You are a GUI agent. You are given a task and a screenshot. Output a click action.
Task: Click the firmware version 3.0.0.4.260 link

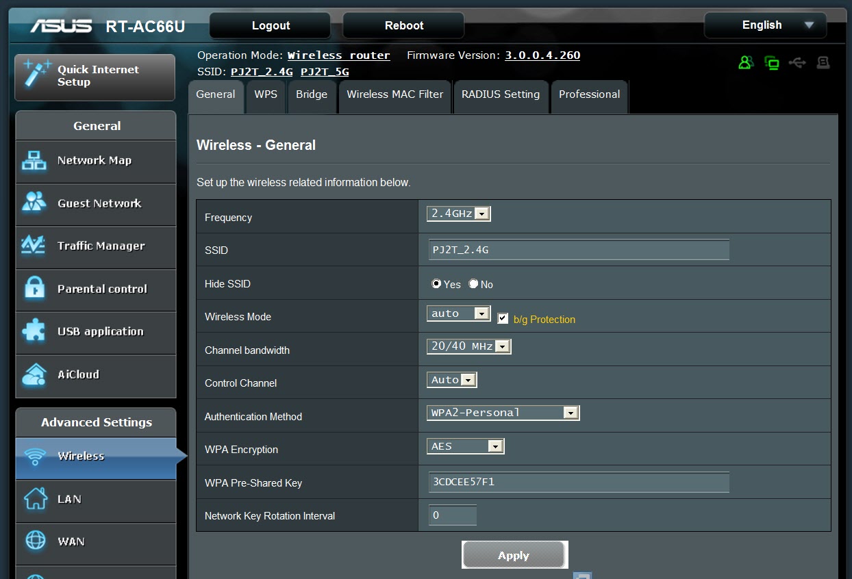click(542, 55)
